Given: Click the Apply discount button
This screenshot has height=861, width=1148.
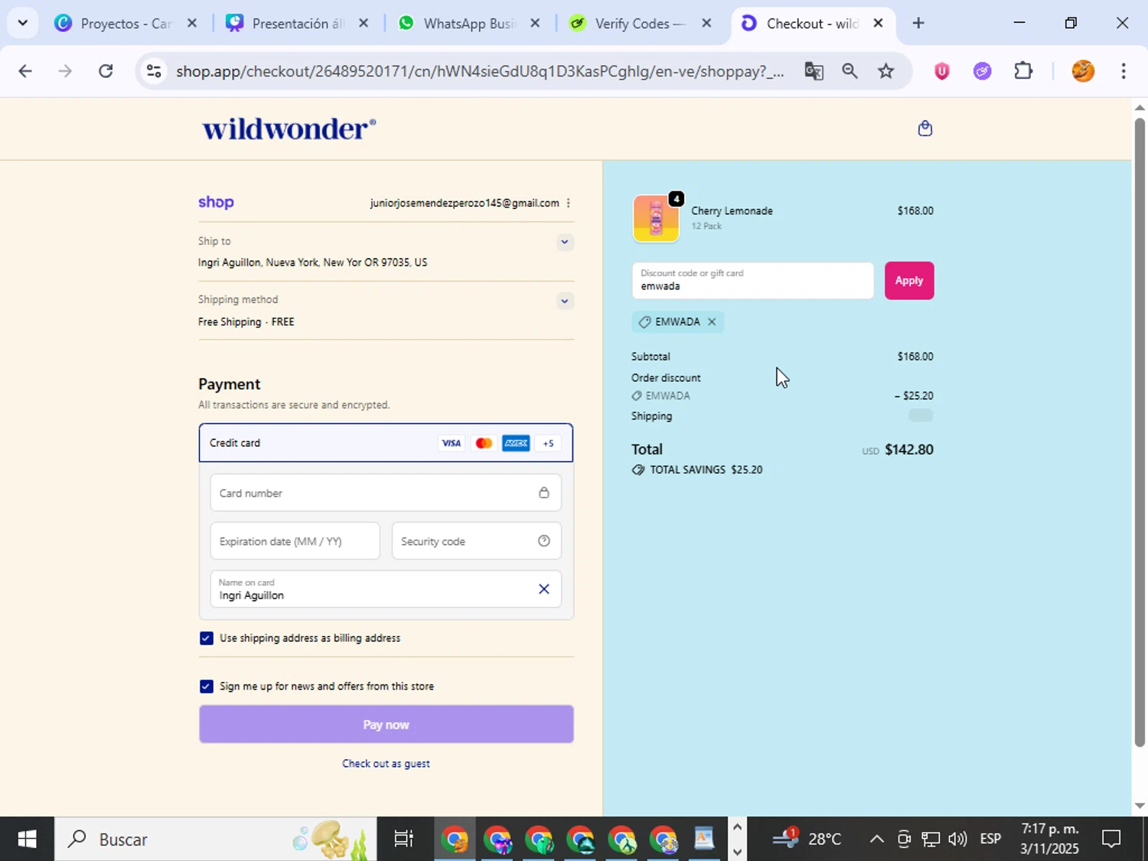Looking at the screenshot, I should coord(909,280).
